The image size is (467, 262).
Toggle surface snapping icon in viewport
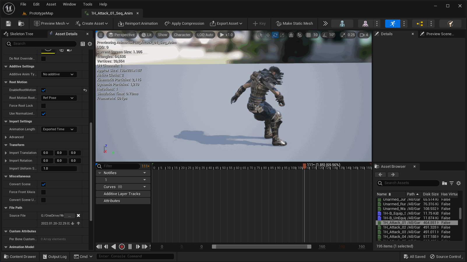pos(299,35)
